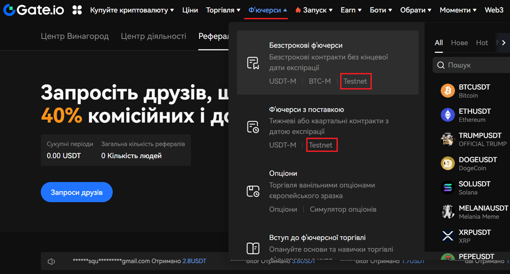510x274 pixels.
Task: Collapse the Ф'ючерси dropdown menu
Action: [268, 10]
